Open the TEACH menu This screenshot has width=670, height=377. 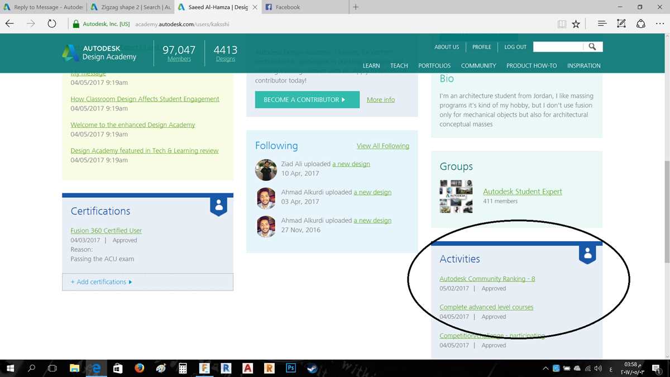pos(399,65)
